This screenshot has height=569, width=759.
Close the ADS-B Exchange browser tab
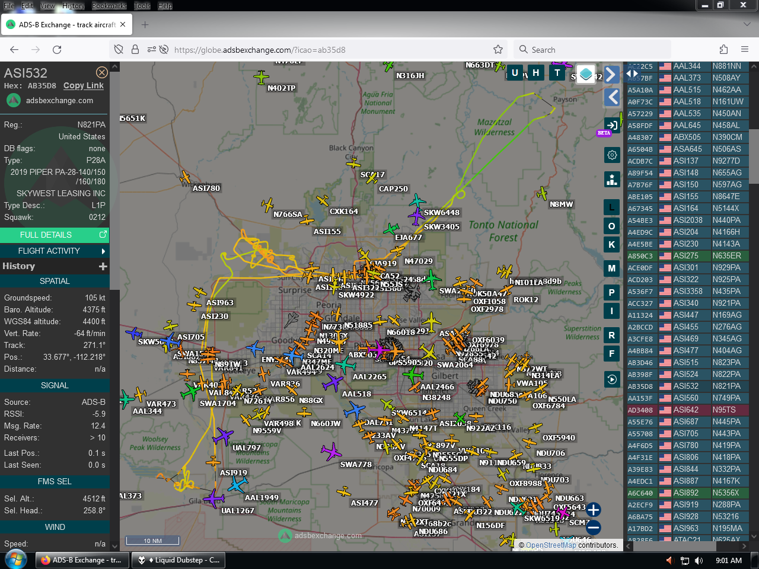pos(123,25)
